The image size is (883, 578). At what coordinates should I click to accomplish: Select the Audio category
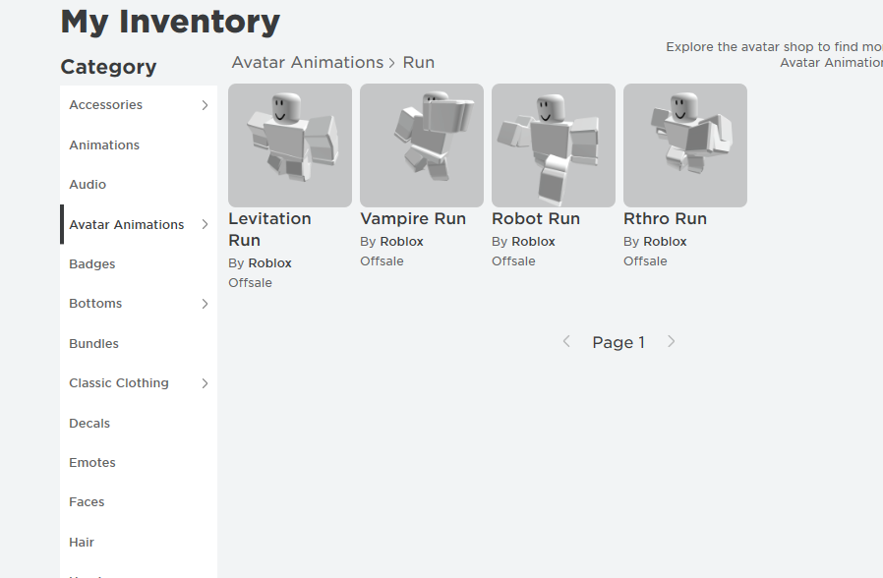point(88,185)
